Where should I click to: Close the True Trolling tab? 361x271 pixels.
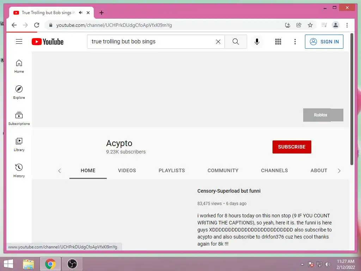[88, 13]
